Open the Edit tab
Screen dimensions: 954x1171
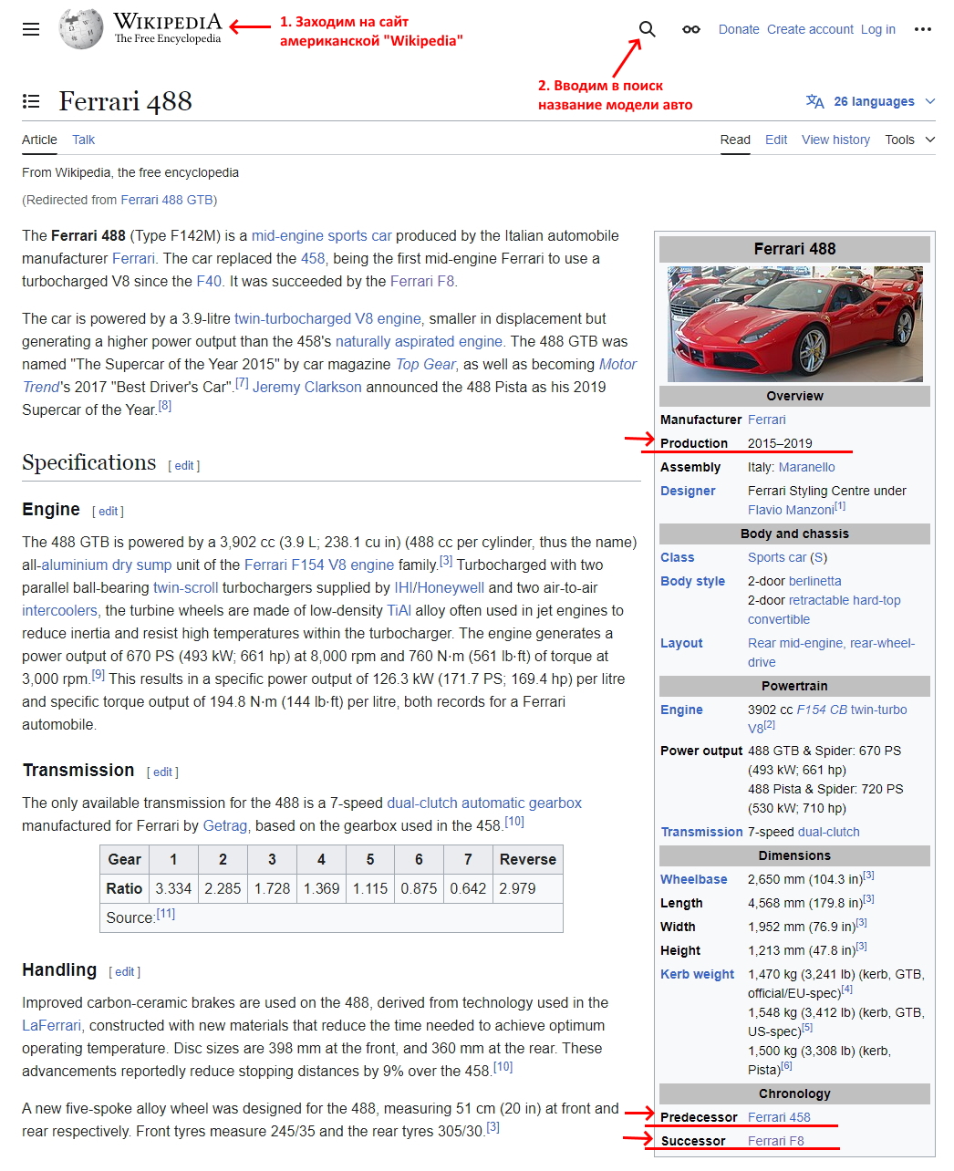pyautogui.click(x=776, y=140)
